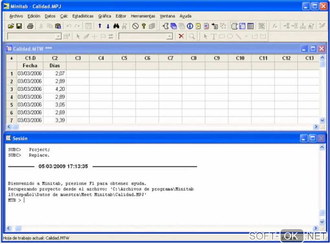Open the Gráfica menu
330x244 pixels.
(104, 16)
